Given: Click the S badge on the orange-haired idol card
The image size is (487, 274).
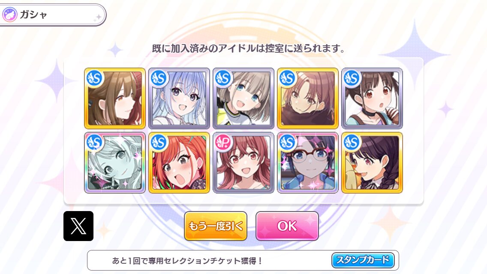Looking at the screenshot, I should click(159, 142).
